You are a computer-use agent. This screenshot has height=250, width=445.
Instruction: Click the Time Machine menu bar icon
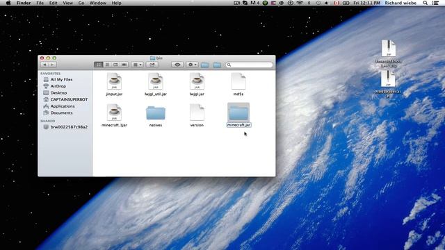[x=318, y=3]
